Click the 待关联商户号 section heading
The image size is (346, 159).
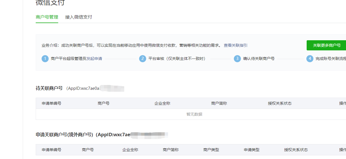49,88
